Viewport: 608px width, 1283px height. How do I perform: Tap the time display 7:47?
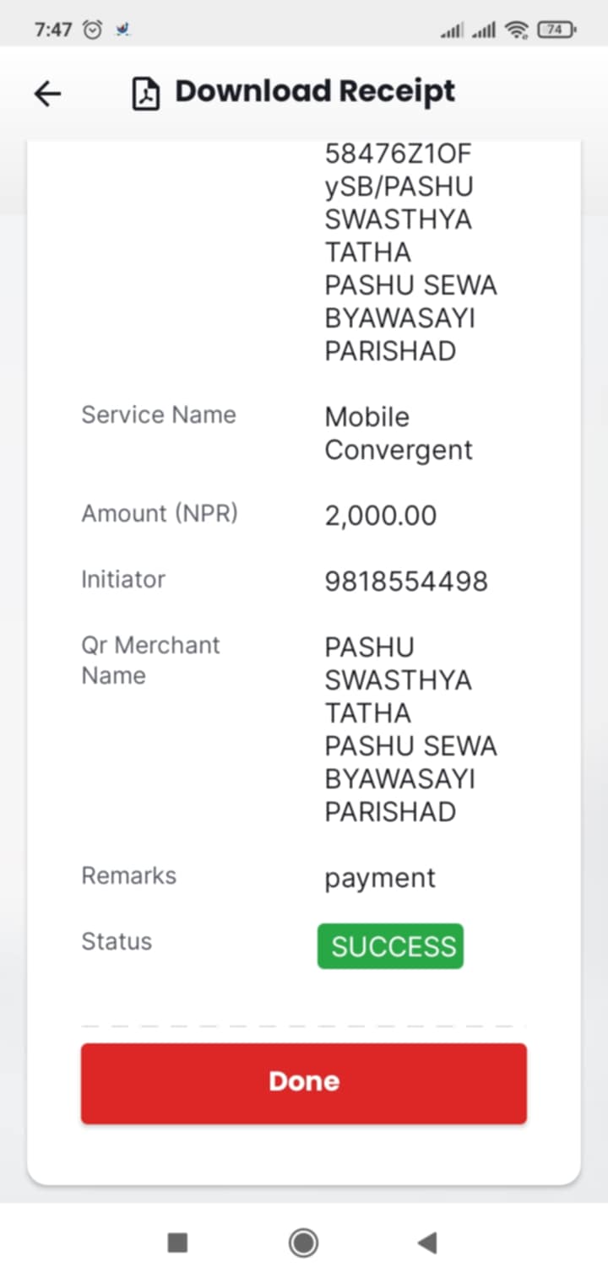(x=53, y=30)
